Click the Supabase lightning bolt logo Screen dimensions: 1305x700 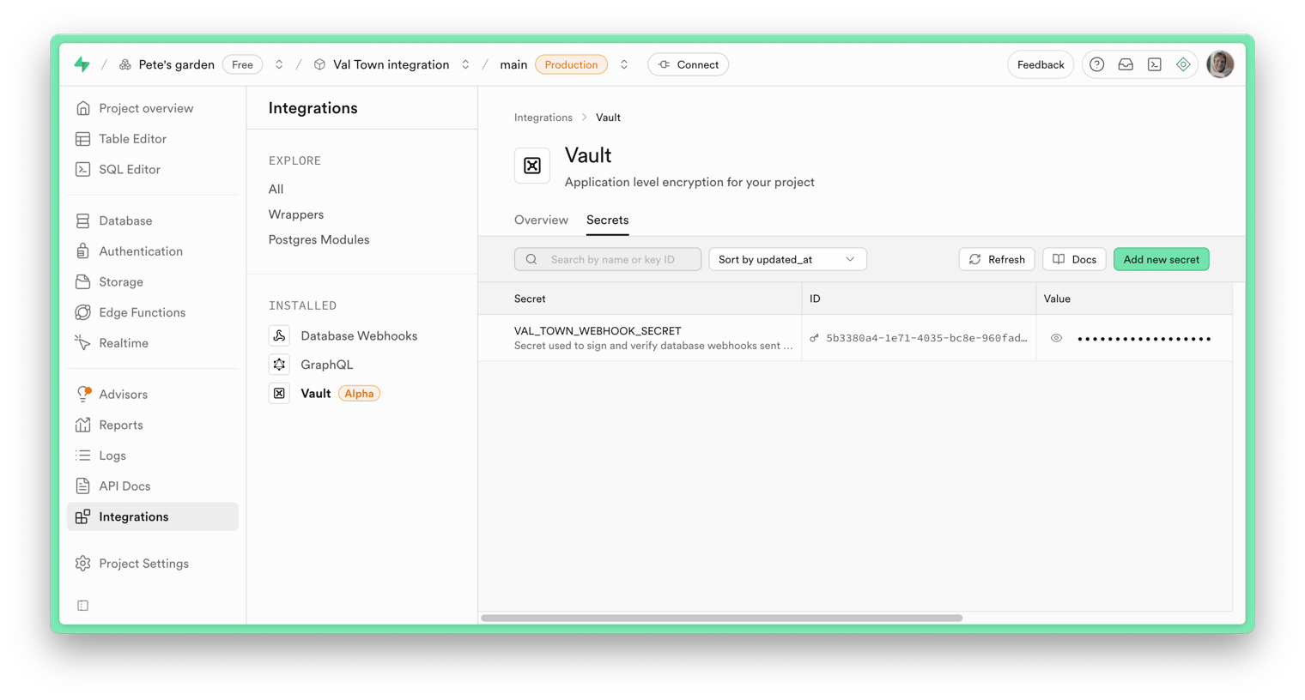82,64
